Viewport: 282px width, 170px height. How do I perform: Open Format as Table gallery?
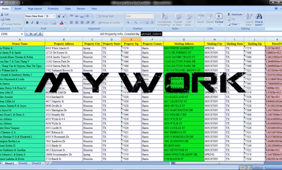coord(178,19)
